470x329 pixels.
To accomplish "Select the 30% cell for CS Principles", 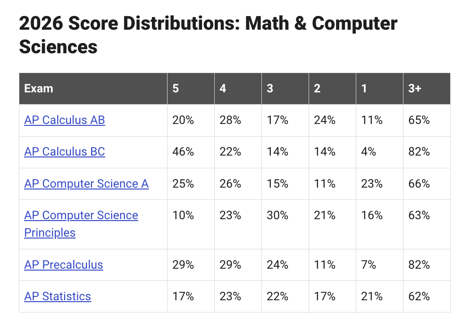I will (x=285, y=224).
